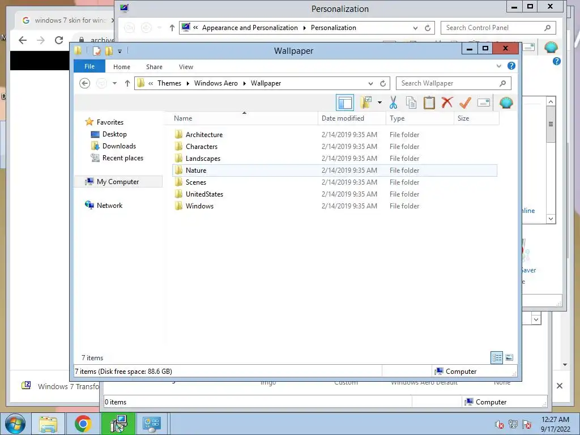The height and width of the screenshot is (435, 580).
Task: Select Desktop in the navigation pane
Action: pyautogui.click(x=114, y=134)
